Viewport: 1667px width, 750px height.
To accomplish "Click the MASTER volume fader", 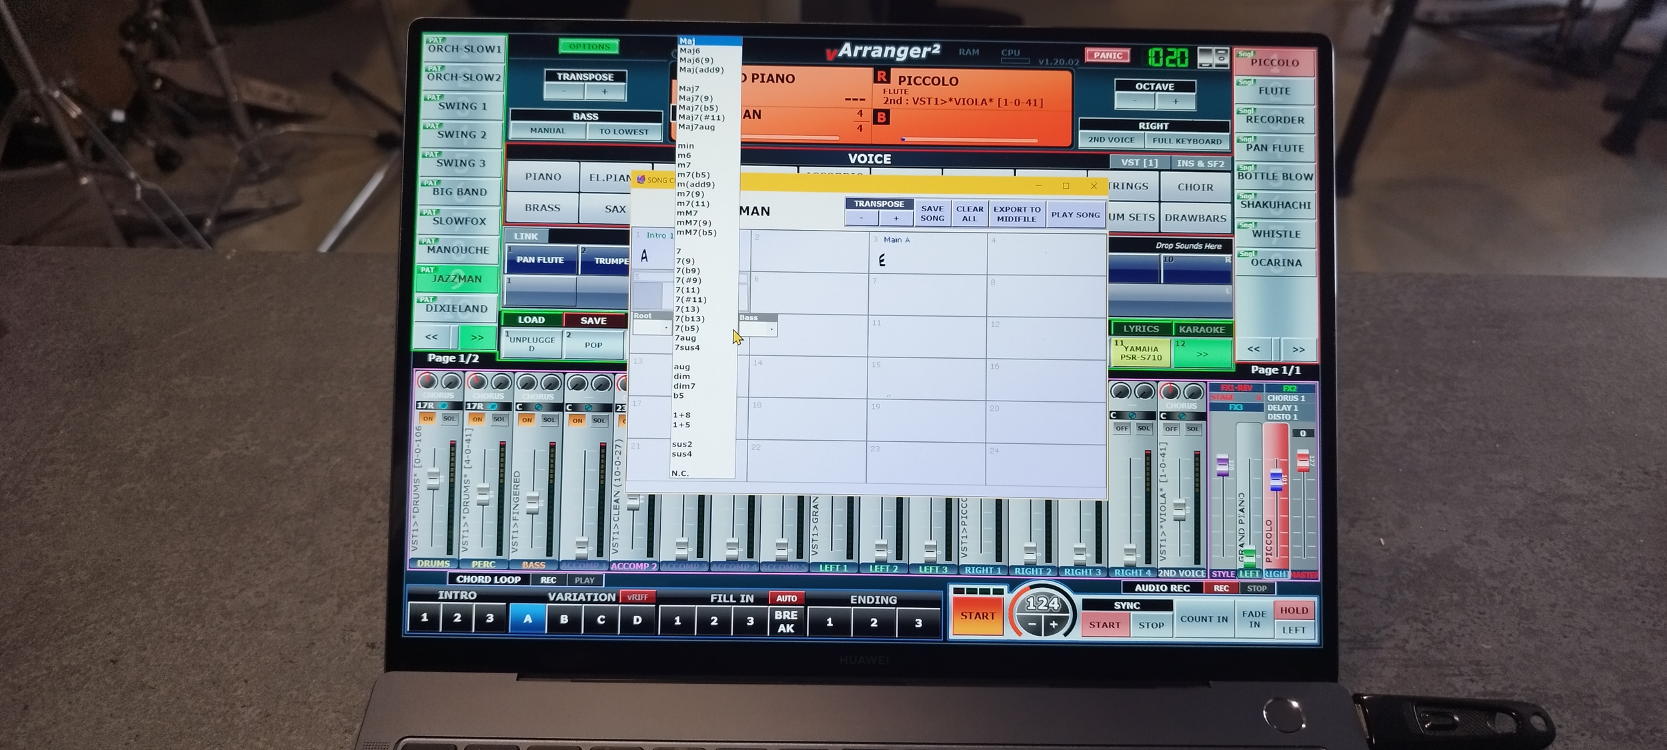I will [x=1302, y=461].
